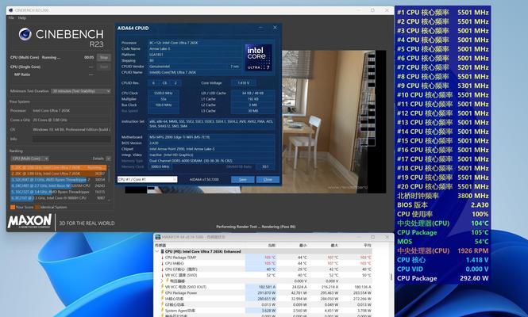Click the HWiNFO app icon in its title bar
This screenshot has height=317, width=528.
(x=157, y=237)
